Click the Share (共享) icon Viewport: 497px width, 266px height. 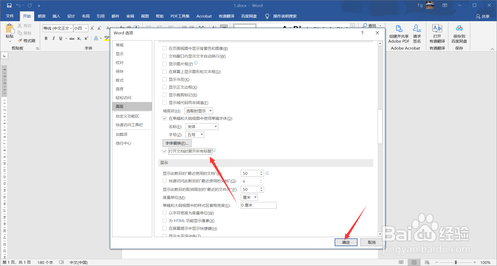pyautogui.click(x=478, y=16)
